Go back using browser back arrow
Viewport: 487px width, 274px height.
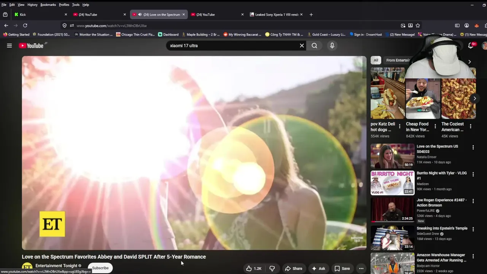[x=6, y=25]
